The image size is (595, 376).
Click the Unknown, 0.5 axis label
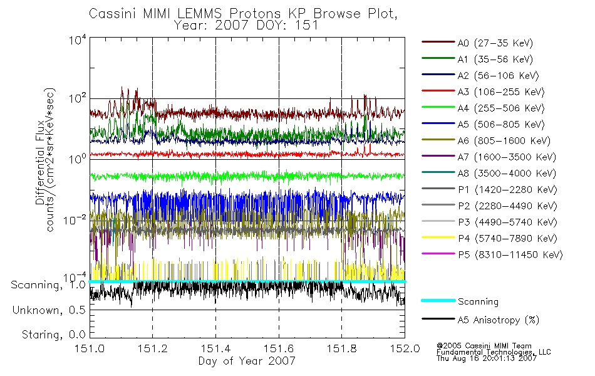pos(49,310)
